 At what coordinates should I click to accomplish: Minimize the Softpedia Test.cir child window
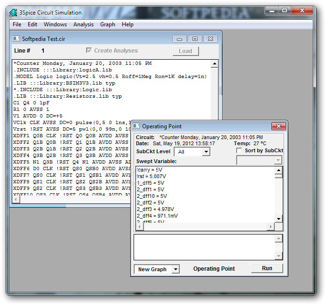coord(180,39)
